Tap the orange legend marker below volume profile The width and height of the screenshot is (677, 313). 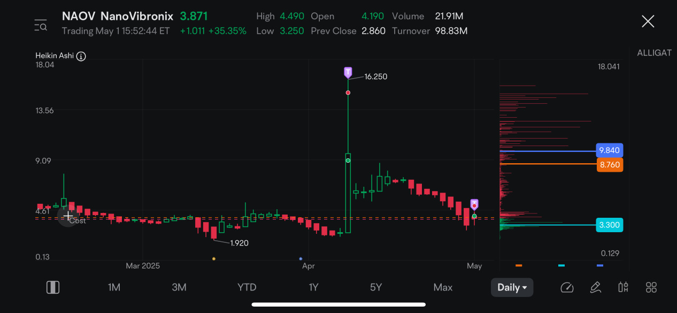pyautogui.click(x=519, y=265)
